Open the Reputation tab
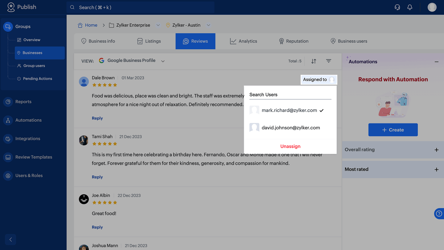The height and width of the screenshot is (250, 444). [294, 41]
